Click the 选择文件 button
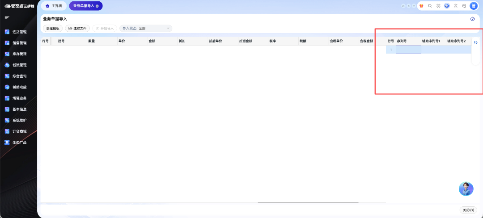This screenshot has height=218, width=483. click(77, 28)
